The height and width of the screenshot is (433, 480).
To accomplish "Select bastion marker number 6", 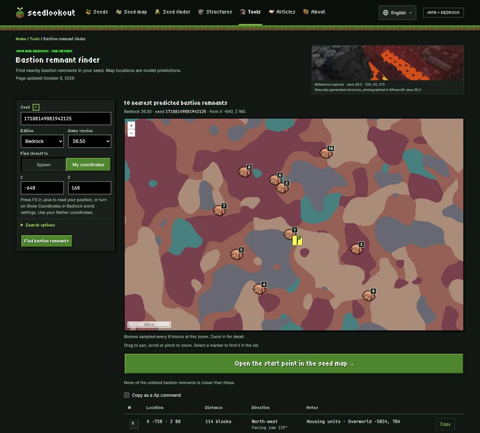I will click(x=275, y=180).
